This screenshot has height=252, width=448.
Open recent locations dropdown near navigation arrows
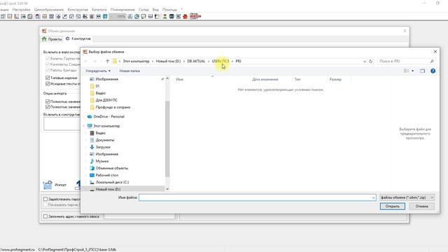pyautogui.click(x=101, y=61)
